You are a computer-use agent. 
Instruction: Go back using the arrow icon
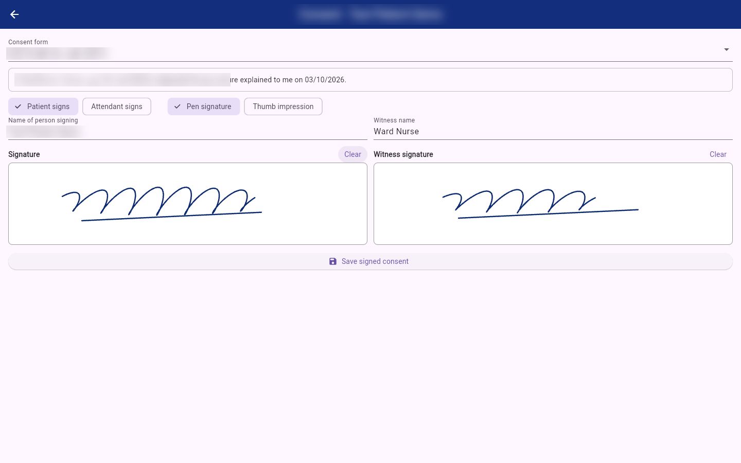click(14, 14)
